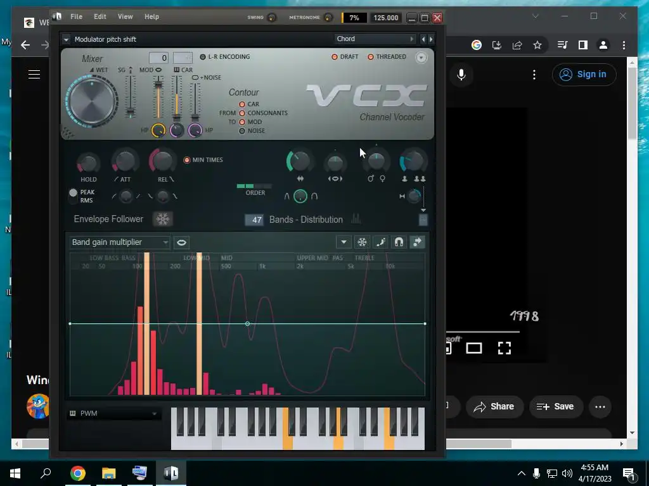Click the YouTube fullscreen button
649x486 pixels.
(504, 348)
